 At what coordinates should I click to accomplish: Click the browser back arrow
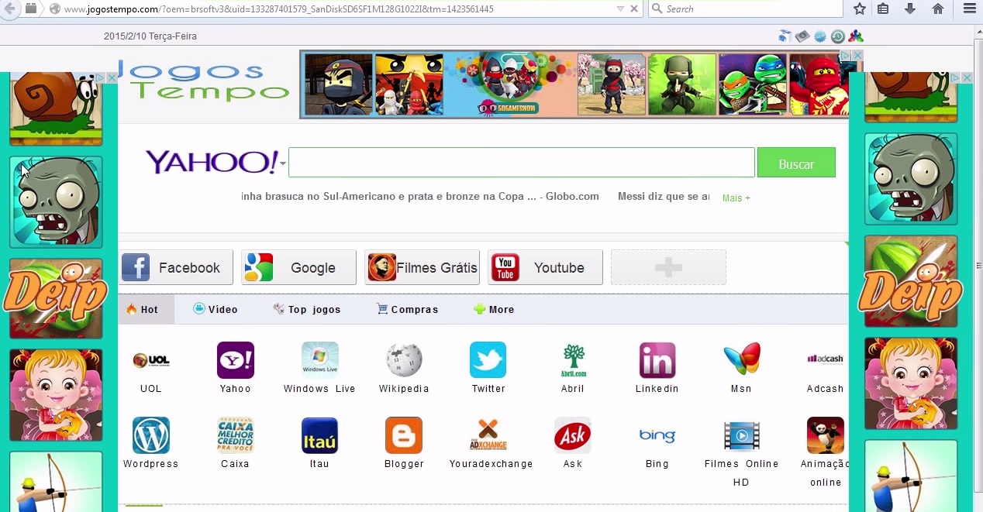10,9
